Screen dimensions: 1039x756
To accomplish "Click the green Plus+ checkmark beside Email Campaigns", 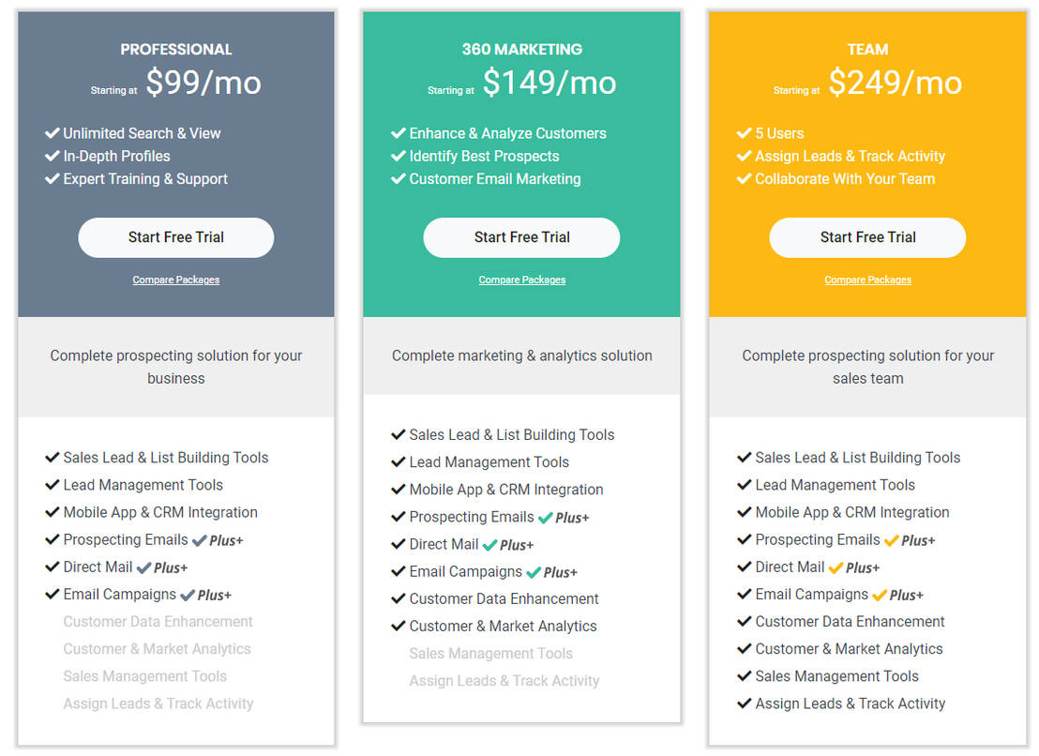I will pos(534,572).
